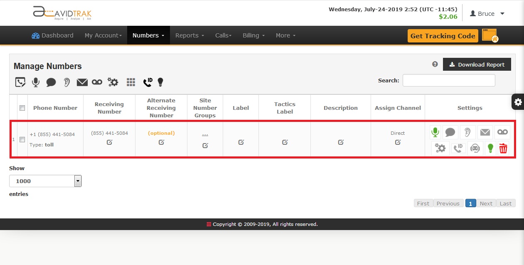
Task: Sort by Phone Number column header
Action: [x=55, y=108]
